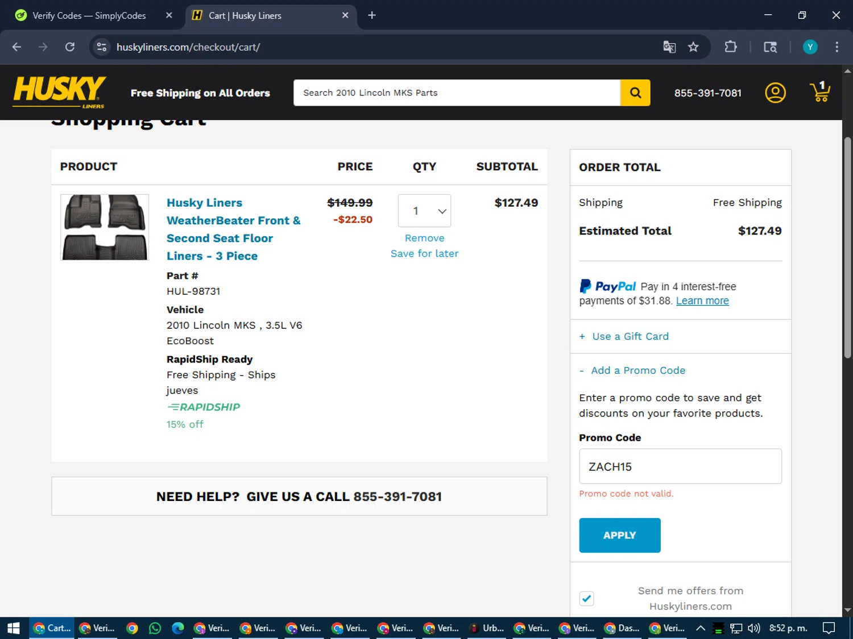Image resolution: width=853 pixels, height=639 pixels.
Task: Close the Verify Codes SimplyCodes tab
Action: pyautogui.click(x=169, y=15)
